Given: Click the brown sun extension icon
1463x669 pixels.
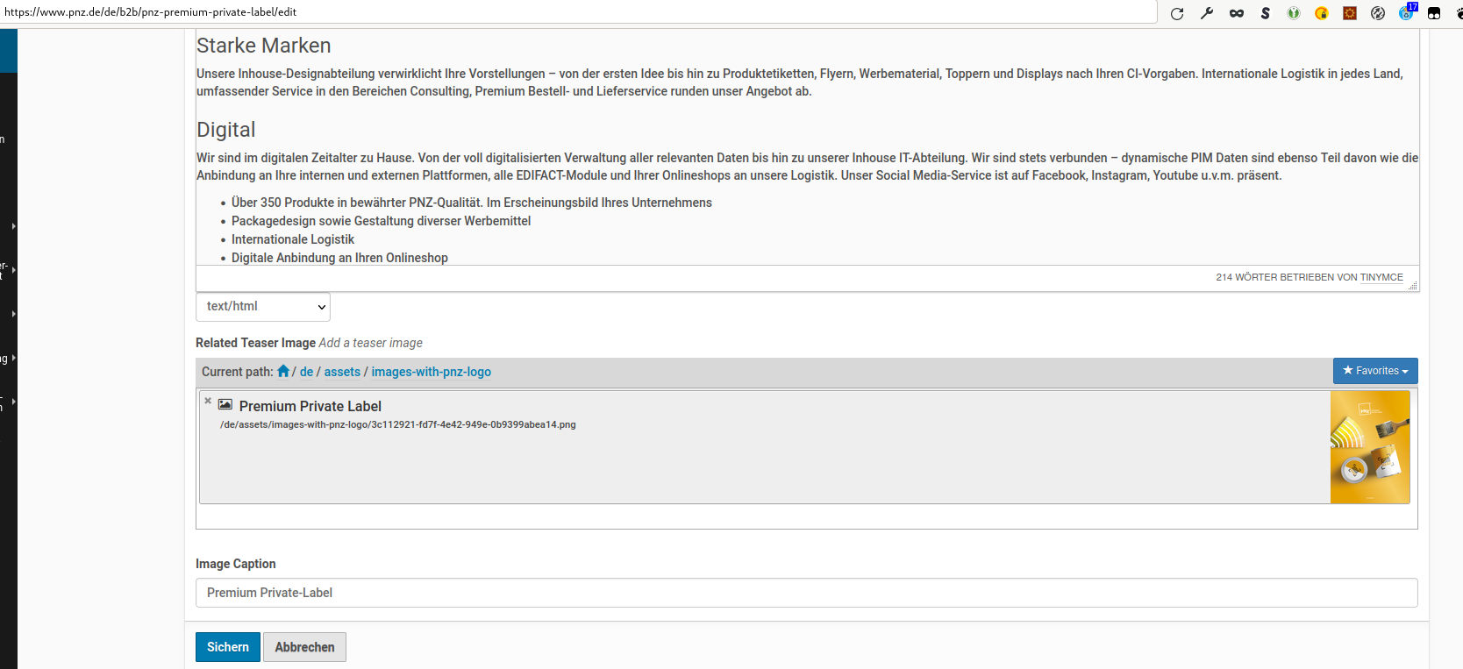Looking at the screenshot, I should click(1350, 13).
